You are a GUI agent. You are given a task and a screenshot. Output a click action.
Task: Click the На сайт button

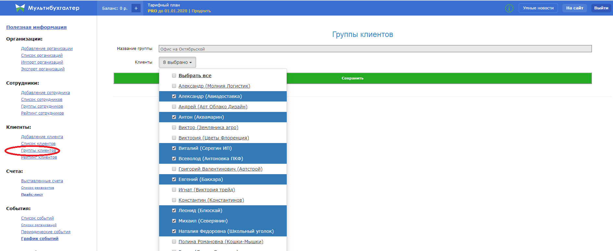point(574,8)
